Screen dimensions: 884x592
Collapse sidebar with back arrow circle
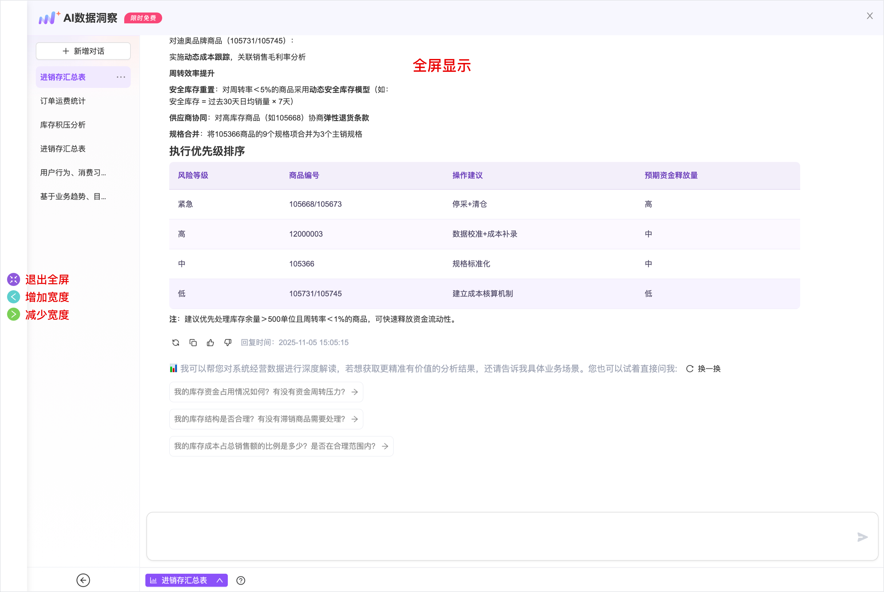pos(83,580)
